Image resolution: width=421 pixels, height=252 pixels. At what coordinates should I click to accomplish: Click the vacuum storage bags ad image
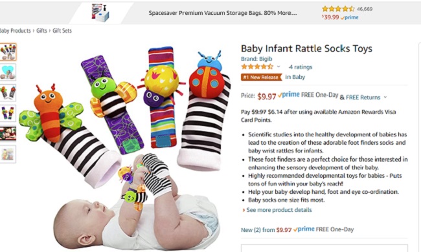[100, 12]
